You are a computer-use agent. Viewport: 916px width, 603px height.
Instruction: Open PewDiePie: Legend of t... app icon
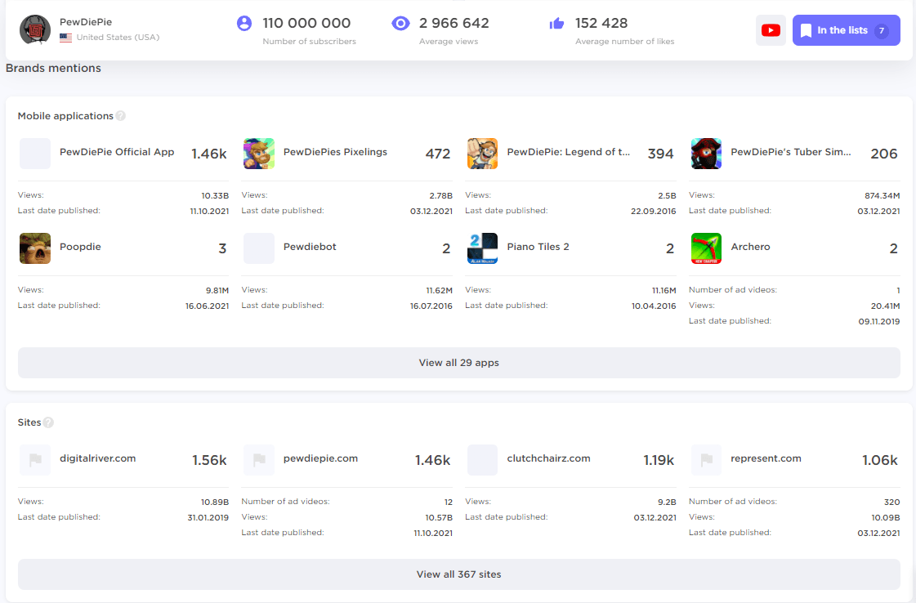click(483, 154)
